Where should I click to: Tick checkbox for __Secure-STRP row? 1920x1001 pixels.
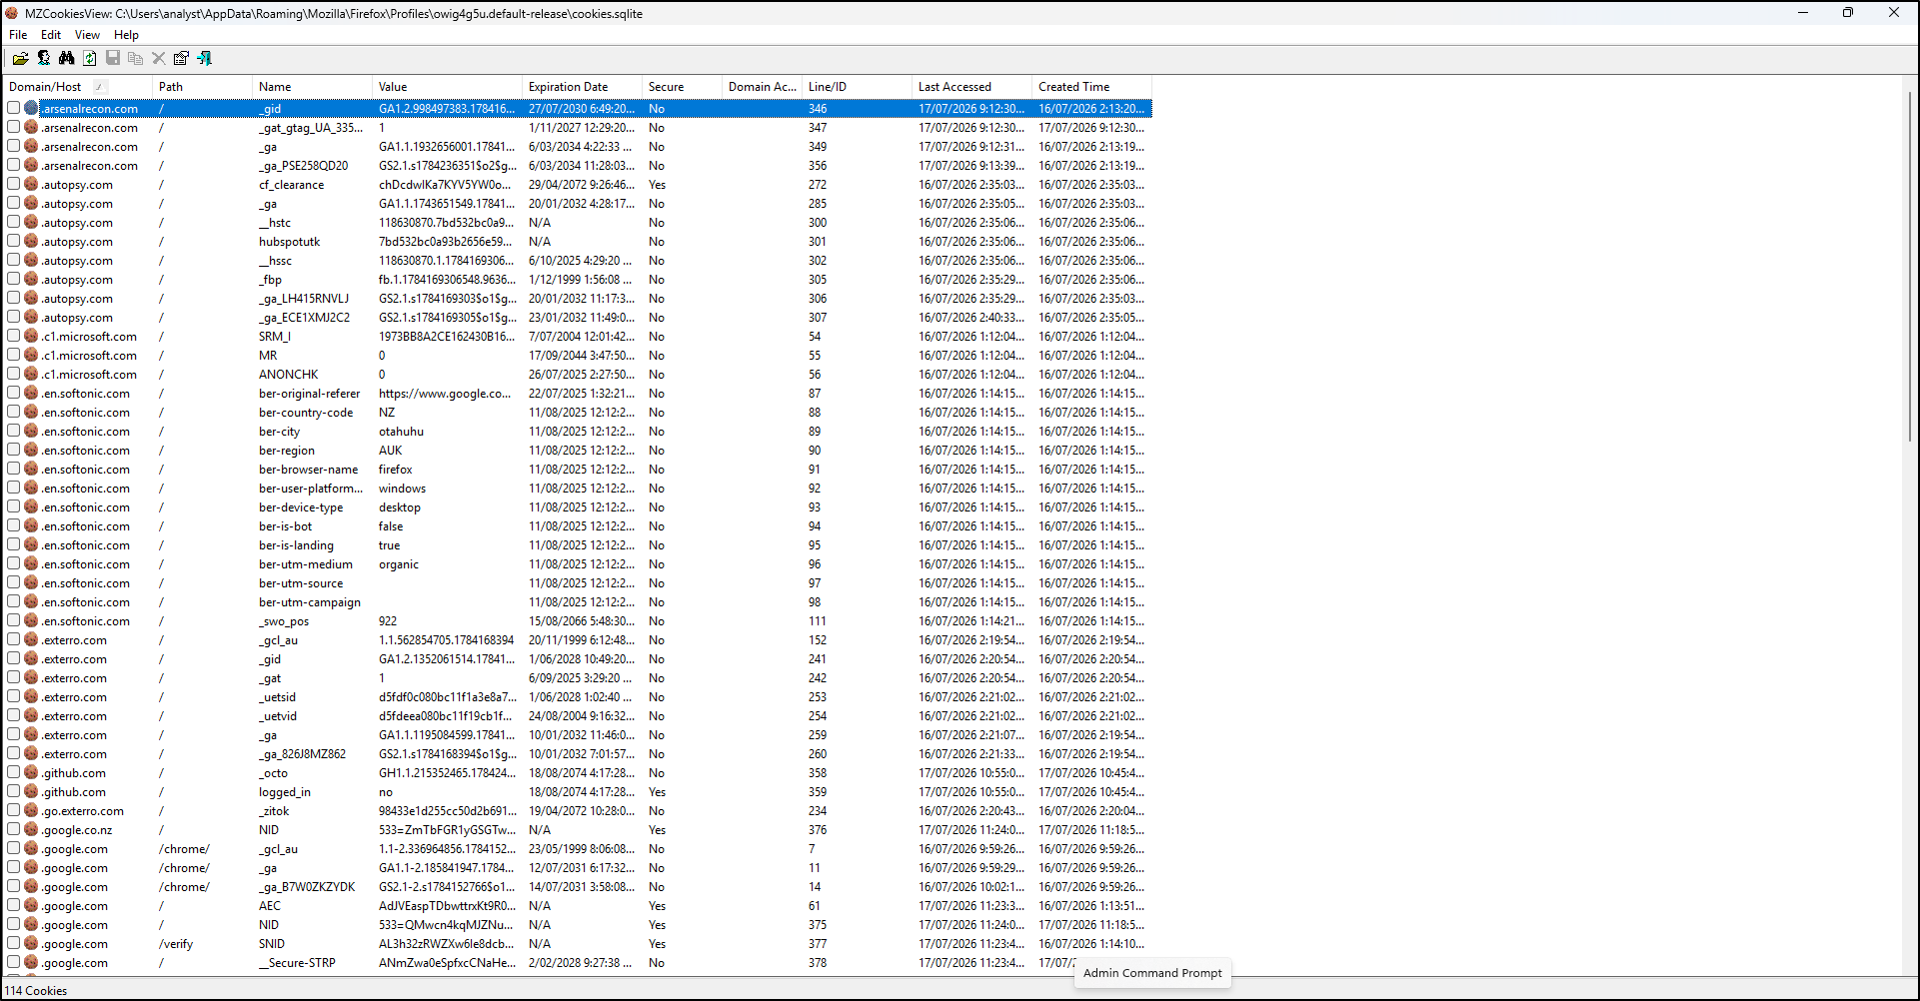[x=14, y=962]
